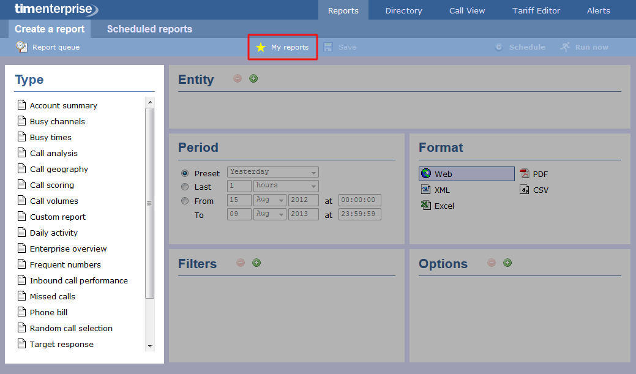The height and width of the screenshot is (374, 636).
Task: Select the Last period radio button
Action: coord(185,187)
